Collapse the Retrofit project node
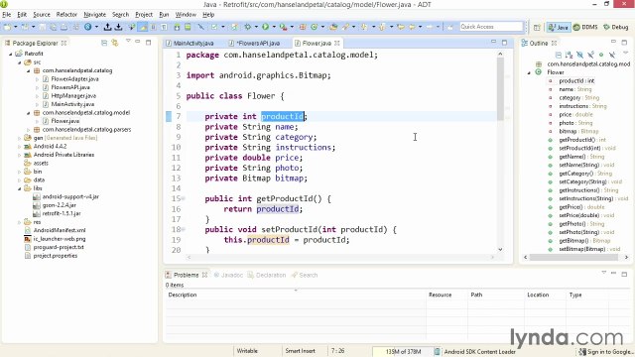This screenshot has width=635, height=357. click(11, 54)
